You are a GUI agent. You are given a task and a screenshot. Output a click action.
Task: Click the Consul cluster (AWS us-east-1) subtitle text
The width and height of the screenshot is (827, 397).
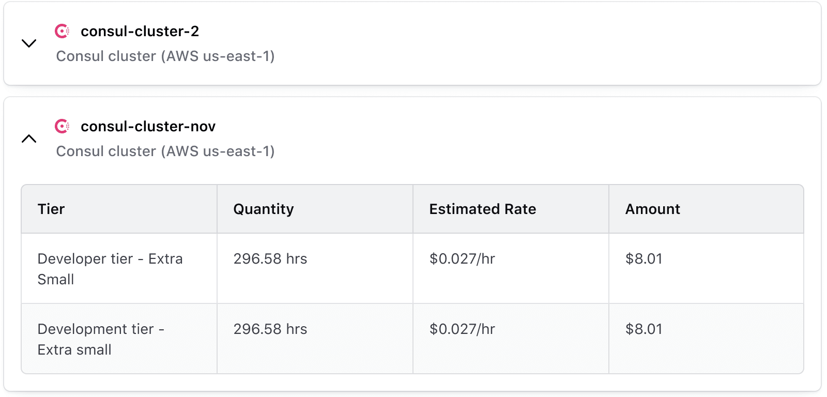(165, 56)
